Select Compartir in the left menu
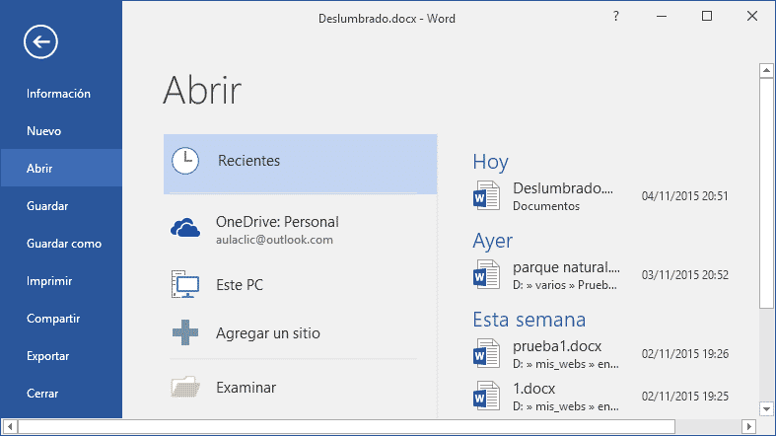Image resolution: width=776 pixels, height=436 pixels. coord(53,319)
